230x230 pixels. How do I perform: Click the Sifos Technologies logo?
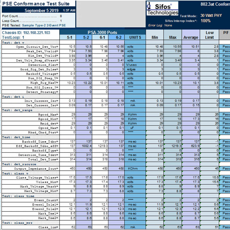coord(162,9)
